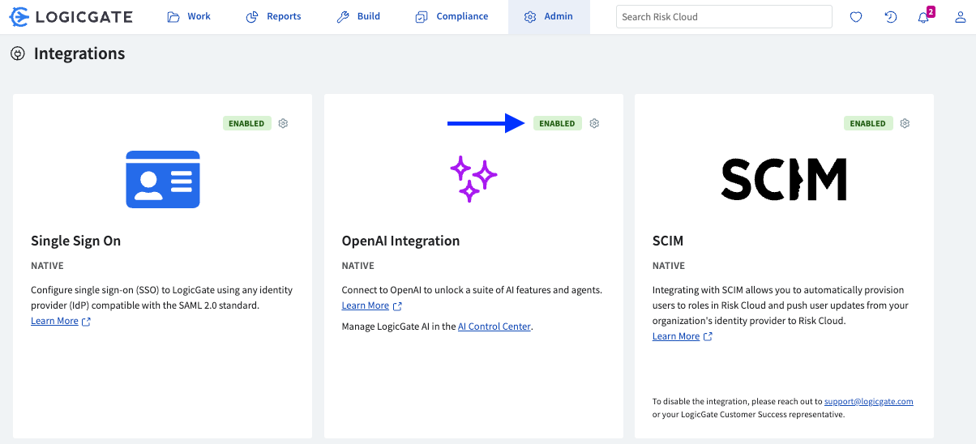Image resolution: width=976 pixels, height=444 pixels.
Task: Open the Admin menu
Action: [x=549, y=16]
